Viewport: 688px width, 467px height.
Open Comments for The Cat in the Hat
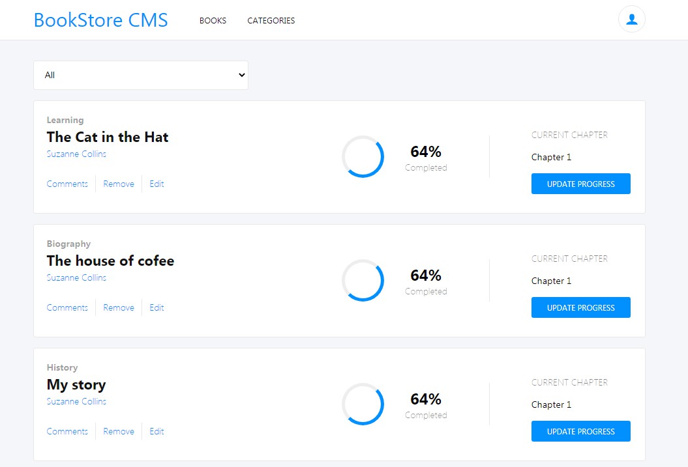tap(67, 184)
